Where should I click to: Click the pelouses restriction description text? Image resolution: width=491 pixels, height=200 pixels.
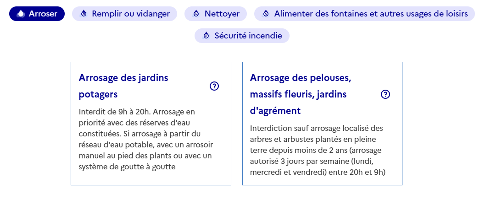pos(318,150)
